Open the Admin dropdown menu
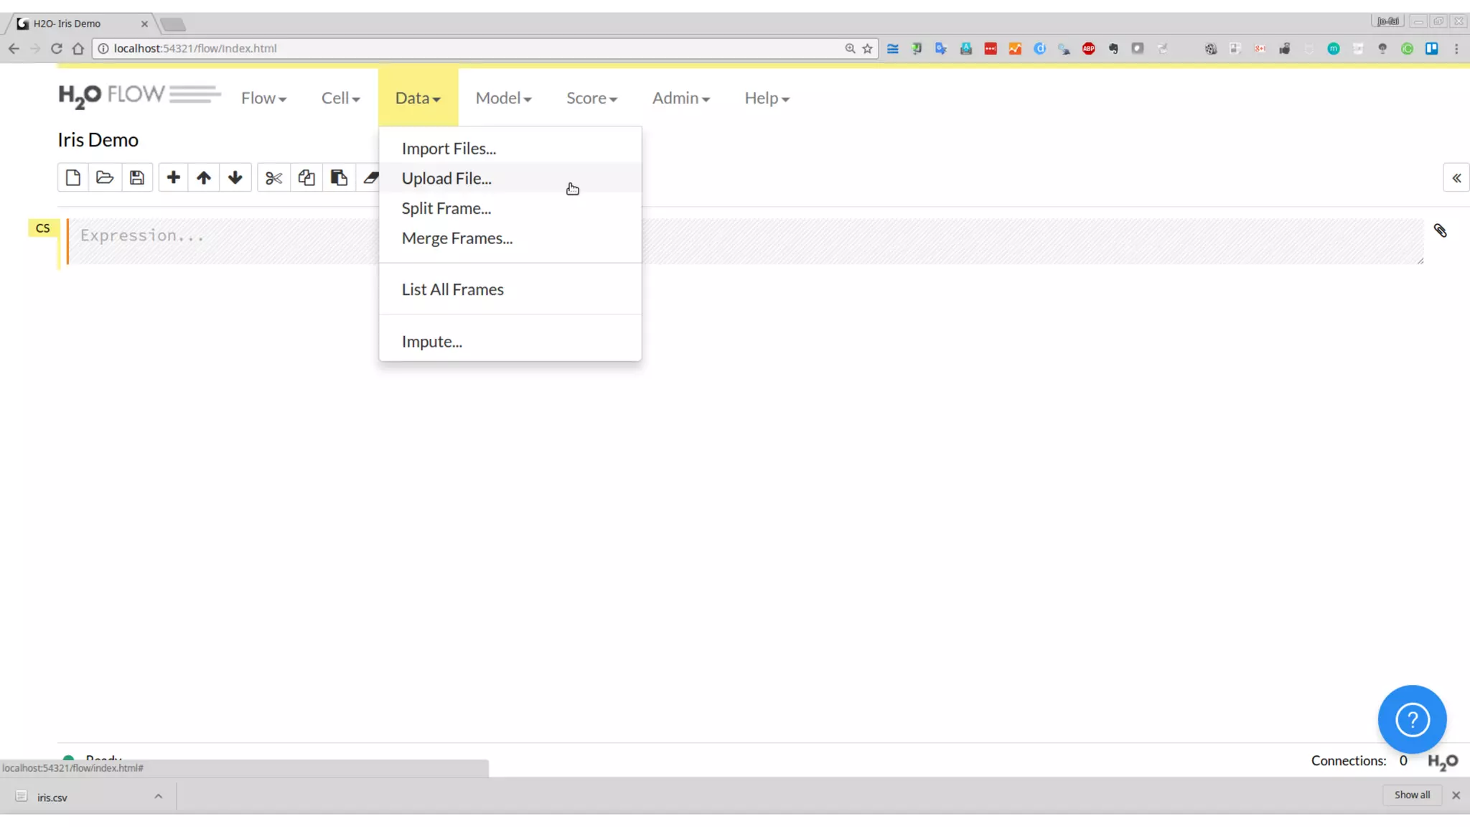Viewport: 1470px width, 827px height. (680, 98)
